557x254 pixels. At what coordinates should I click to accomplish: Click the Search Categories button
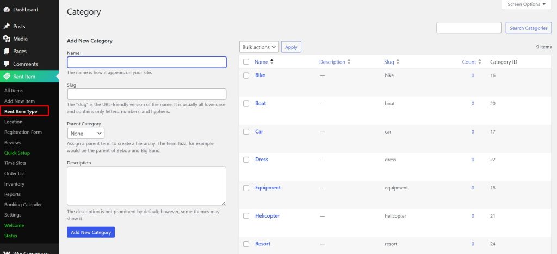(x=528, y=28)
